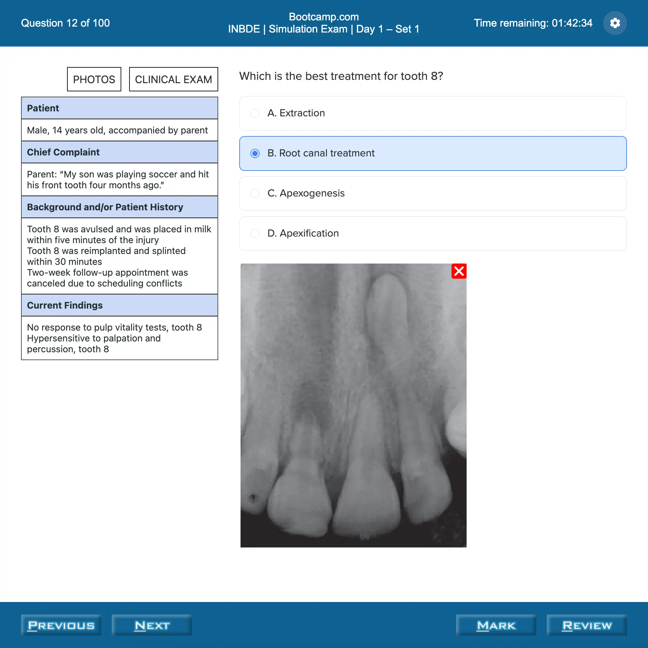Select radio button for A. Extraction
Image resolution: width=648 pixels, height=648 pixels.
click(255, 113)
